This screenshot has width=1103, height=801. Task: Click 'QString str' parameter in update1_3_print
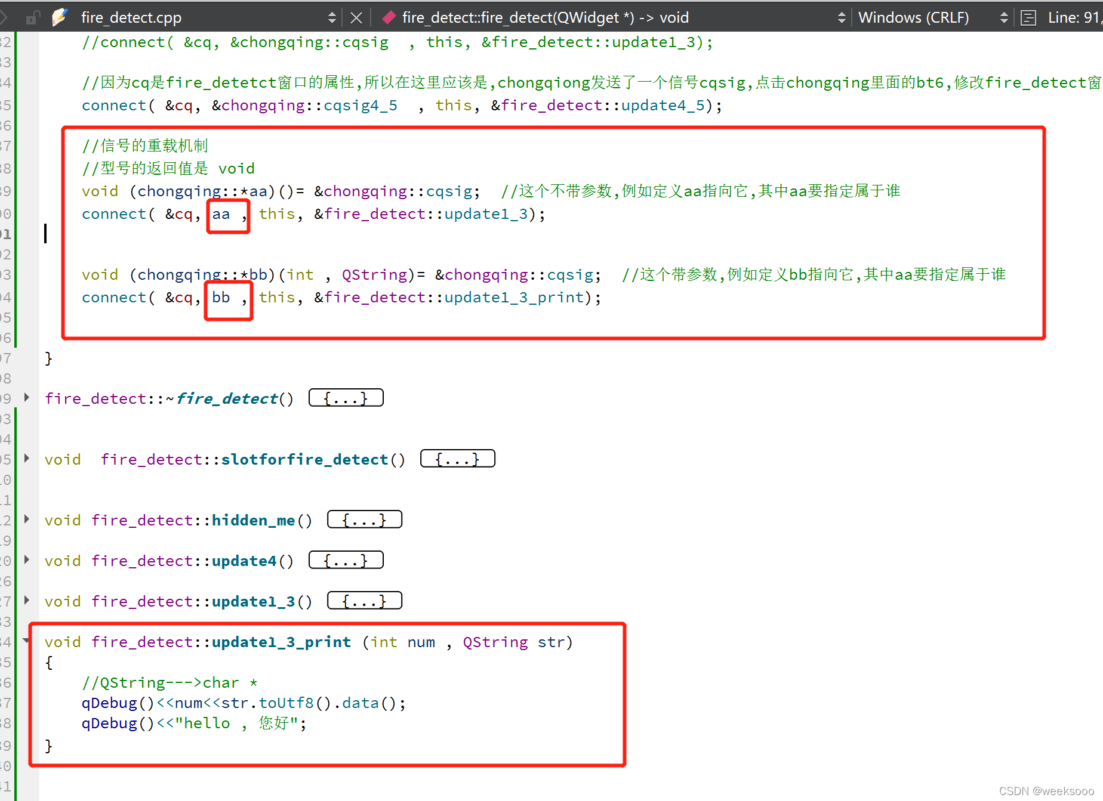click(x=514, y=642)
